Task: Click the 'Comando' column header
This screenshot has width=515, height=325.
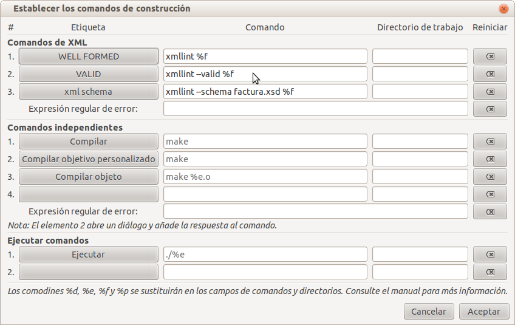Action: click(x=265, y=27)
